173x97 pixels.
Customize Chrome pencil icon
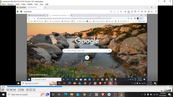pyautogui.click(x=144, y=75)
